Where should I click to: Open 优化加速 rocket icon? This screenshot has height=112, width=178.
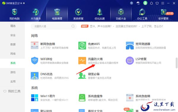[100, 12]
